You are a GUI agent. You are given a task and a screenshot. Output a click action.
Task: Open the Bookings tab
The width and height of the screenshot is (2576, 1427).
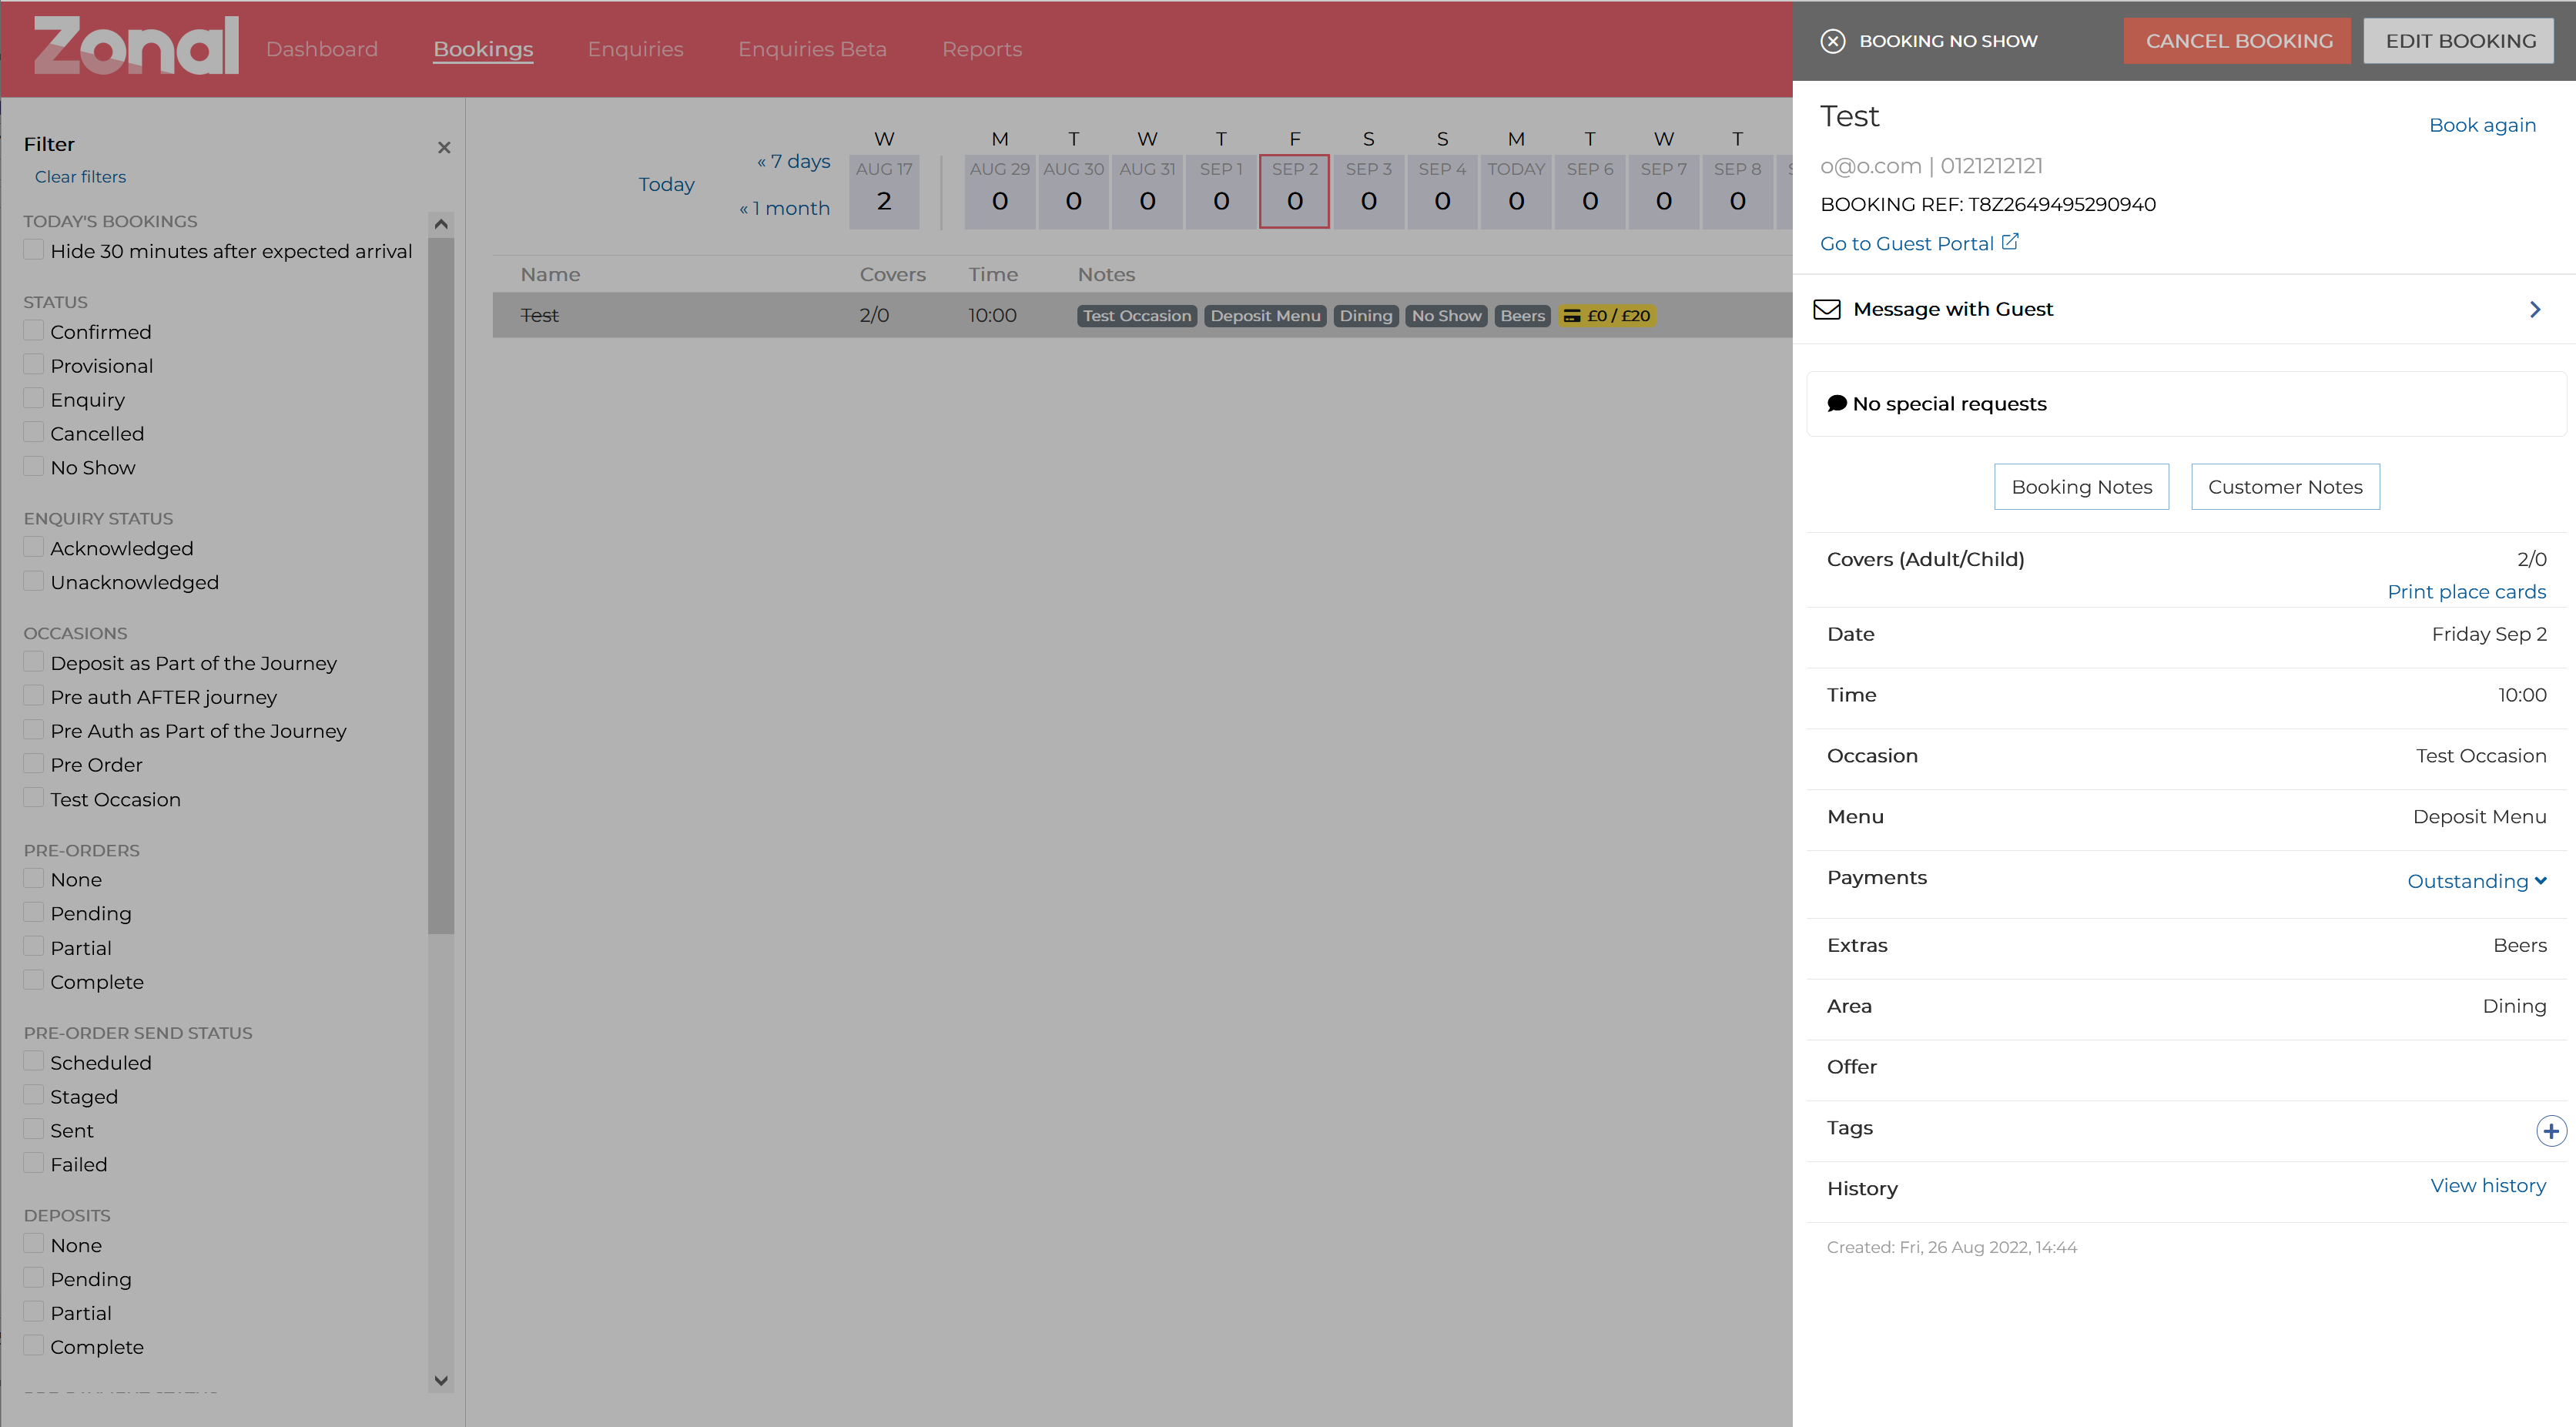tap(483, 49)
